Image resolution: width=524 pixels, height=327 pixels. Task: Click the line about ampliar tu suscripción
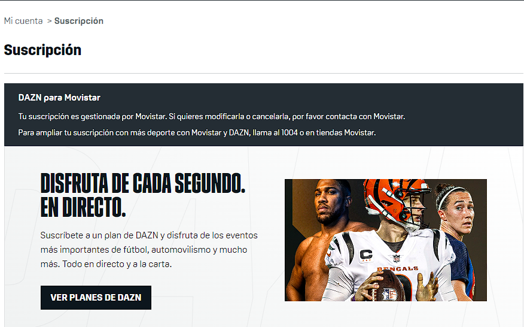[x=197, y=132]
